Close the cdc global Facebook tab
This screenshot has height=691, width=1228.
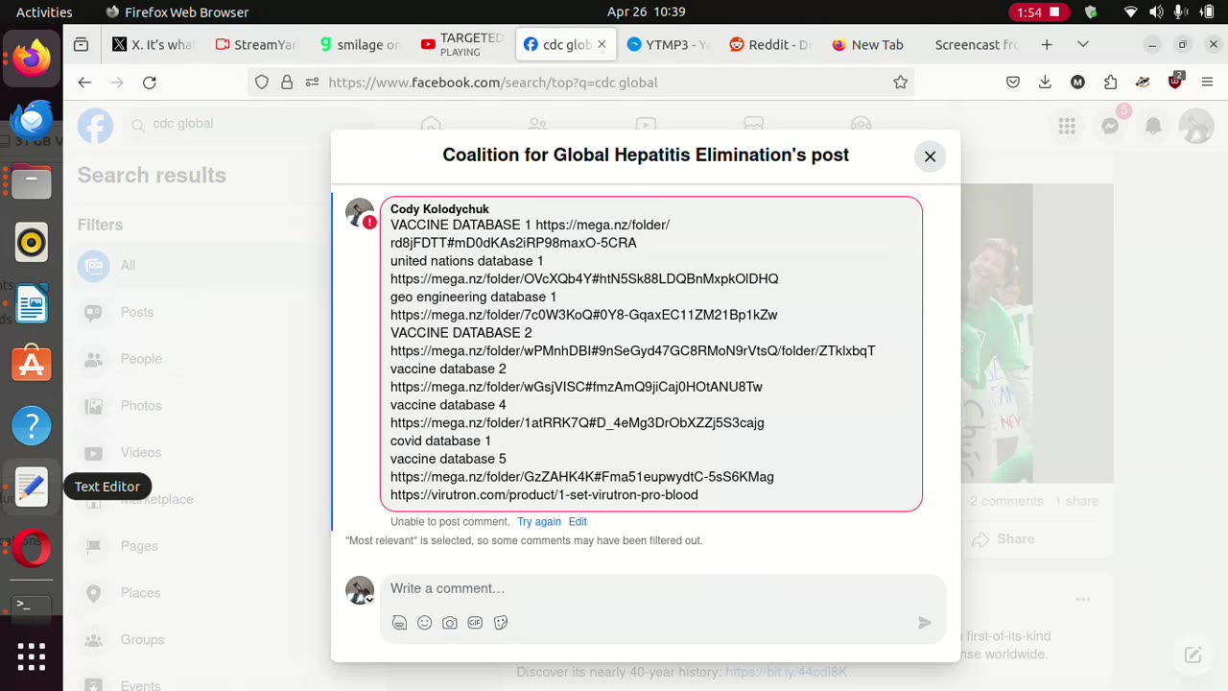(x=602, y=44)
